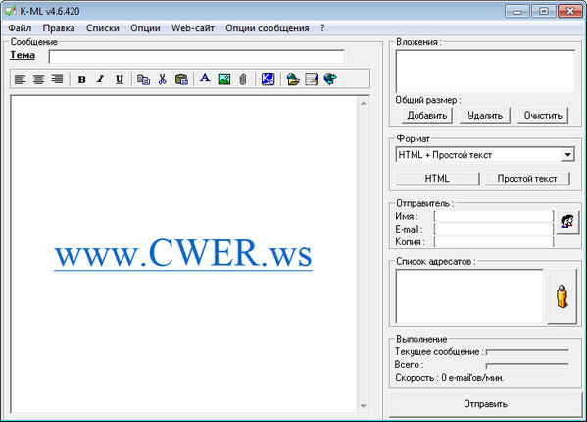
Task: Insert an image into the message
Action: [x=223, y=79]
